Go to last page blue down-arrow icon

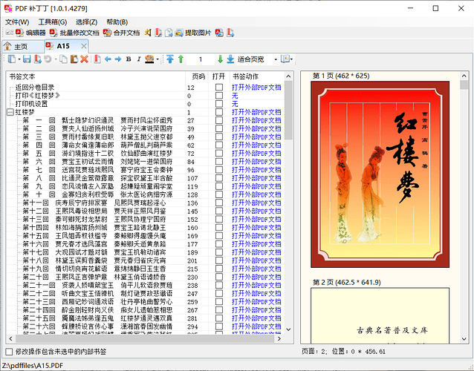[230, 59]
